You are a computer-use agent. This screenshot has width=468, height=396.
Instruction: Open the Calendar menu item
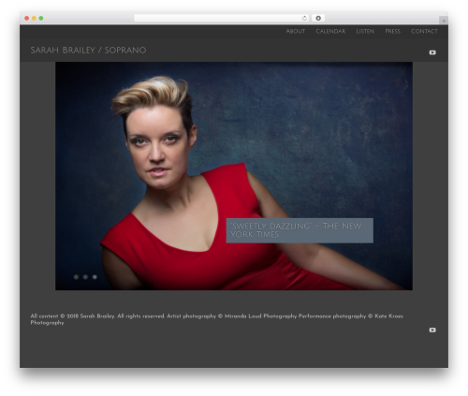[330, 32]
